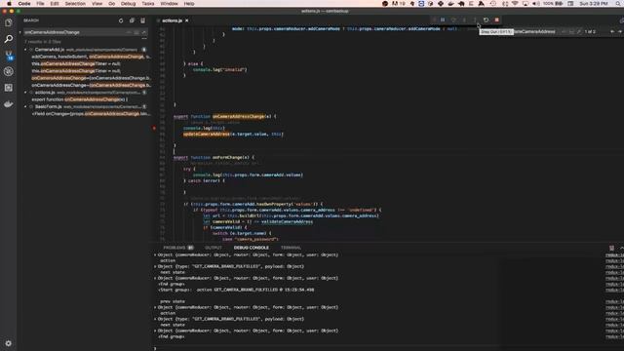Switch to the Output panel tab
This screenshot has width=624, height=351.
click(x=214, y=248)
